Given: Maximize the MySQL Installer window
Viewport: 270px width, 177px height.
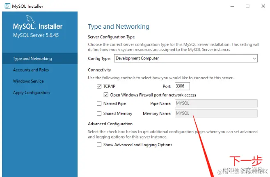Looking at the screenshot, I should point(247,6).
